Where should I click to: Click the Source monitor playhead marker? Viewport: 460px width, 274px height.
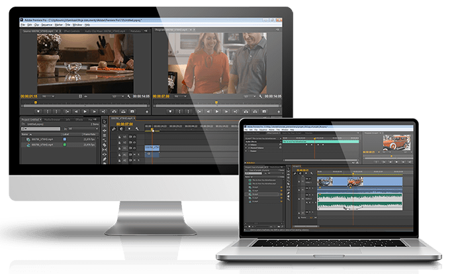click(x=36, y=103)
